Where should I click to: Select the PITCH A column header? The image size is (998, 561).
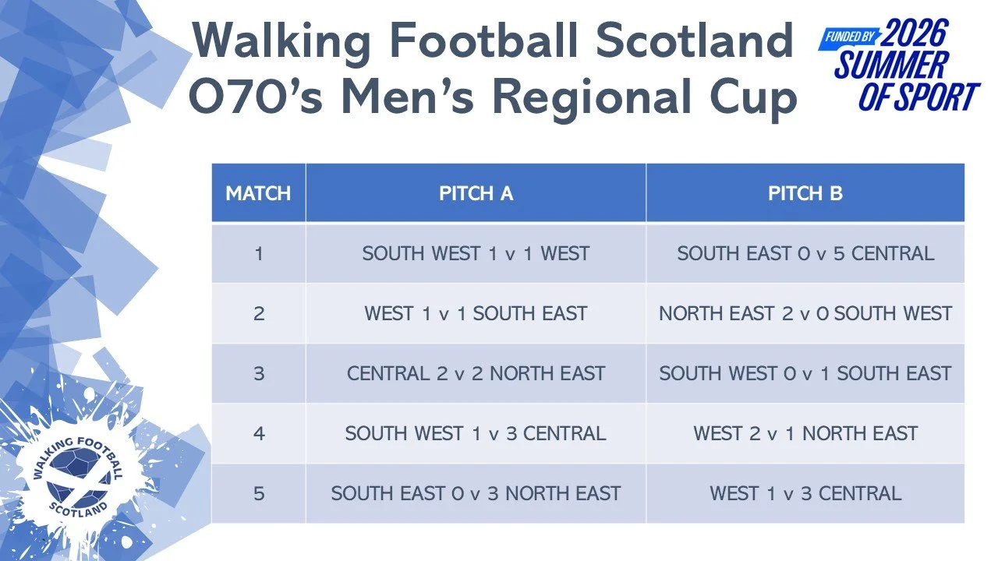pos(476,193)
